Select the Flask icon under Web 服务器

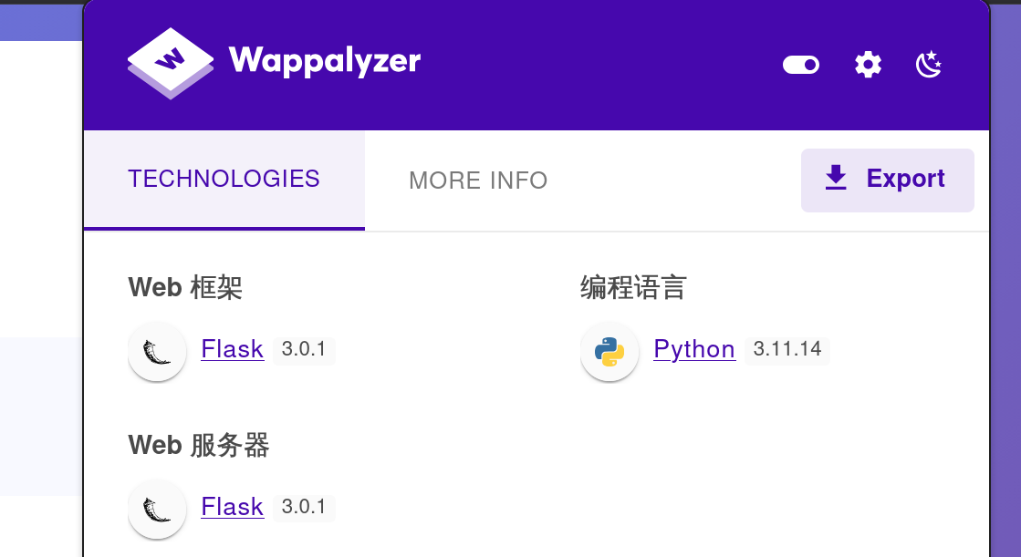pos(157,510)
